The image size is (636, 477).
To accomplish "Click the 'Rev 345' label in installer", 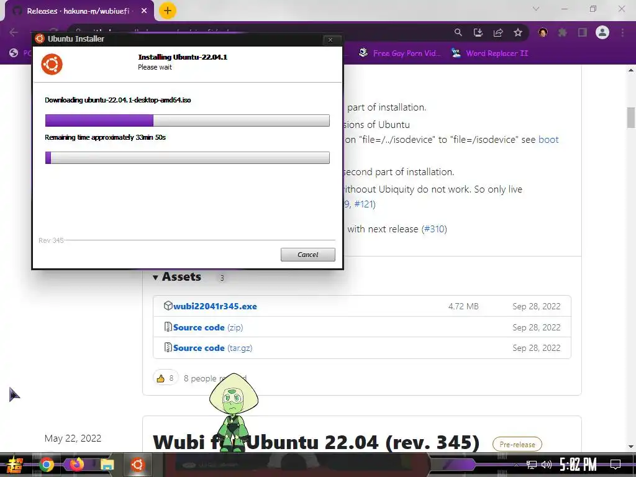I will click(51, 240).
